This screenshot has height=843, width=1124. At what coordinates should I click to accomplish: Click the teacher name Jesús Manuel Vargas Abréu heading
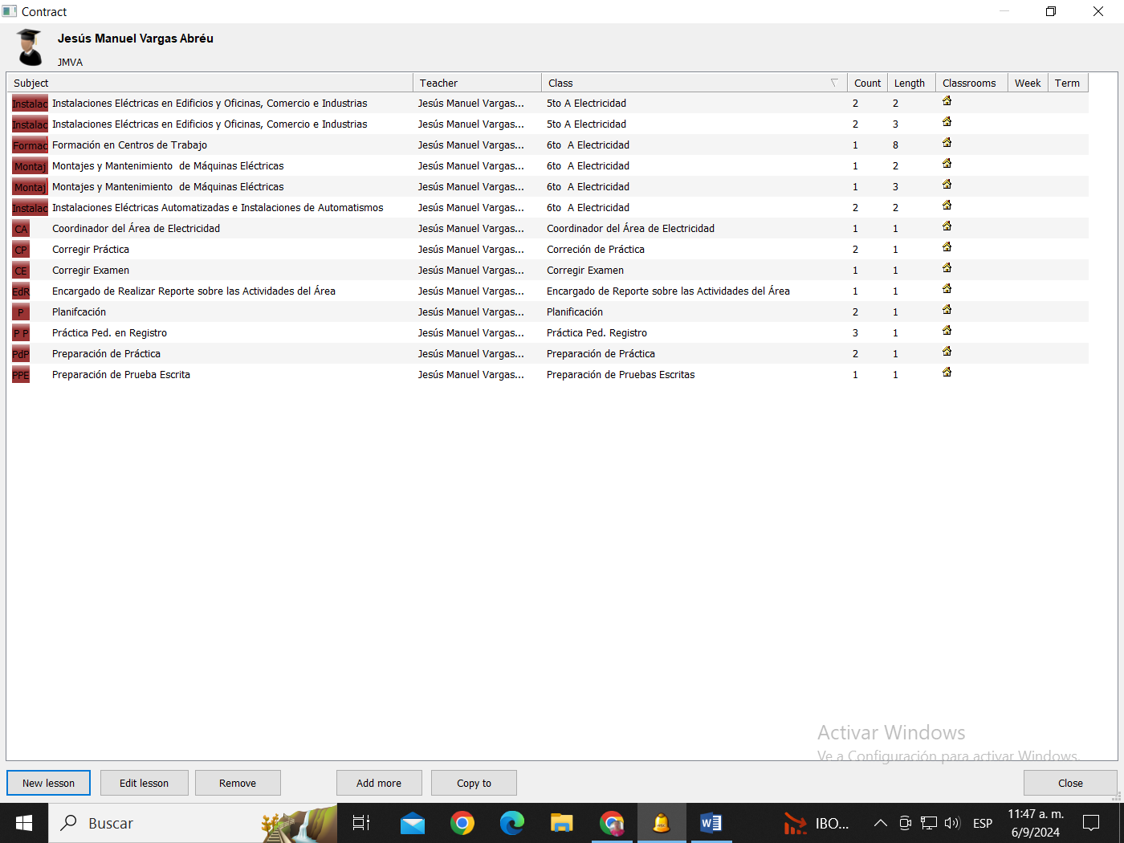click(x=136, y=39)
